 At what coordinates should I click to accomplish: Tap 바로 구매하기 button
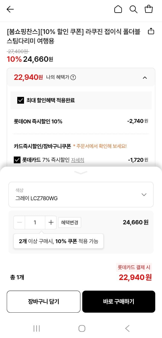[x=119, y=302]
